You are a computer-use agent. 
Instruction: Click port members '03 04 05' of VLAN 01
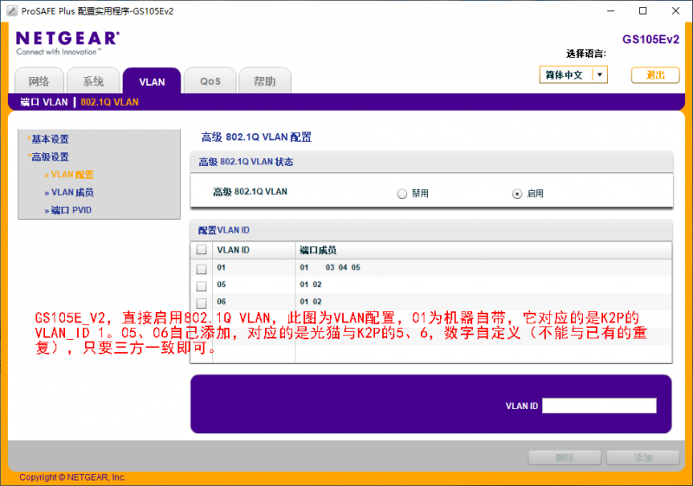[x=343, y=267]
